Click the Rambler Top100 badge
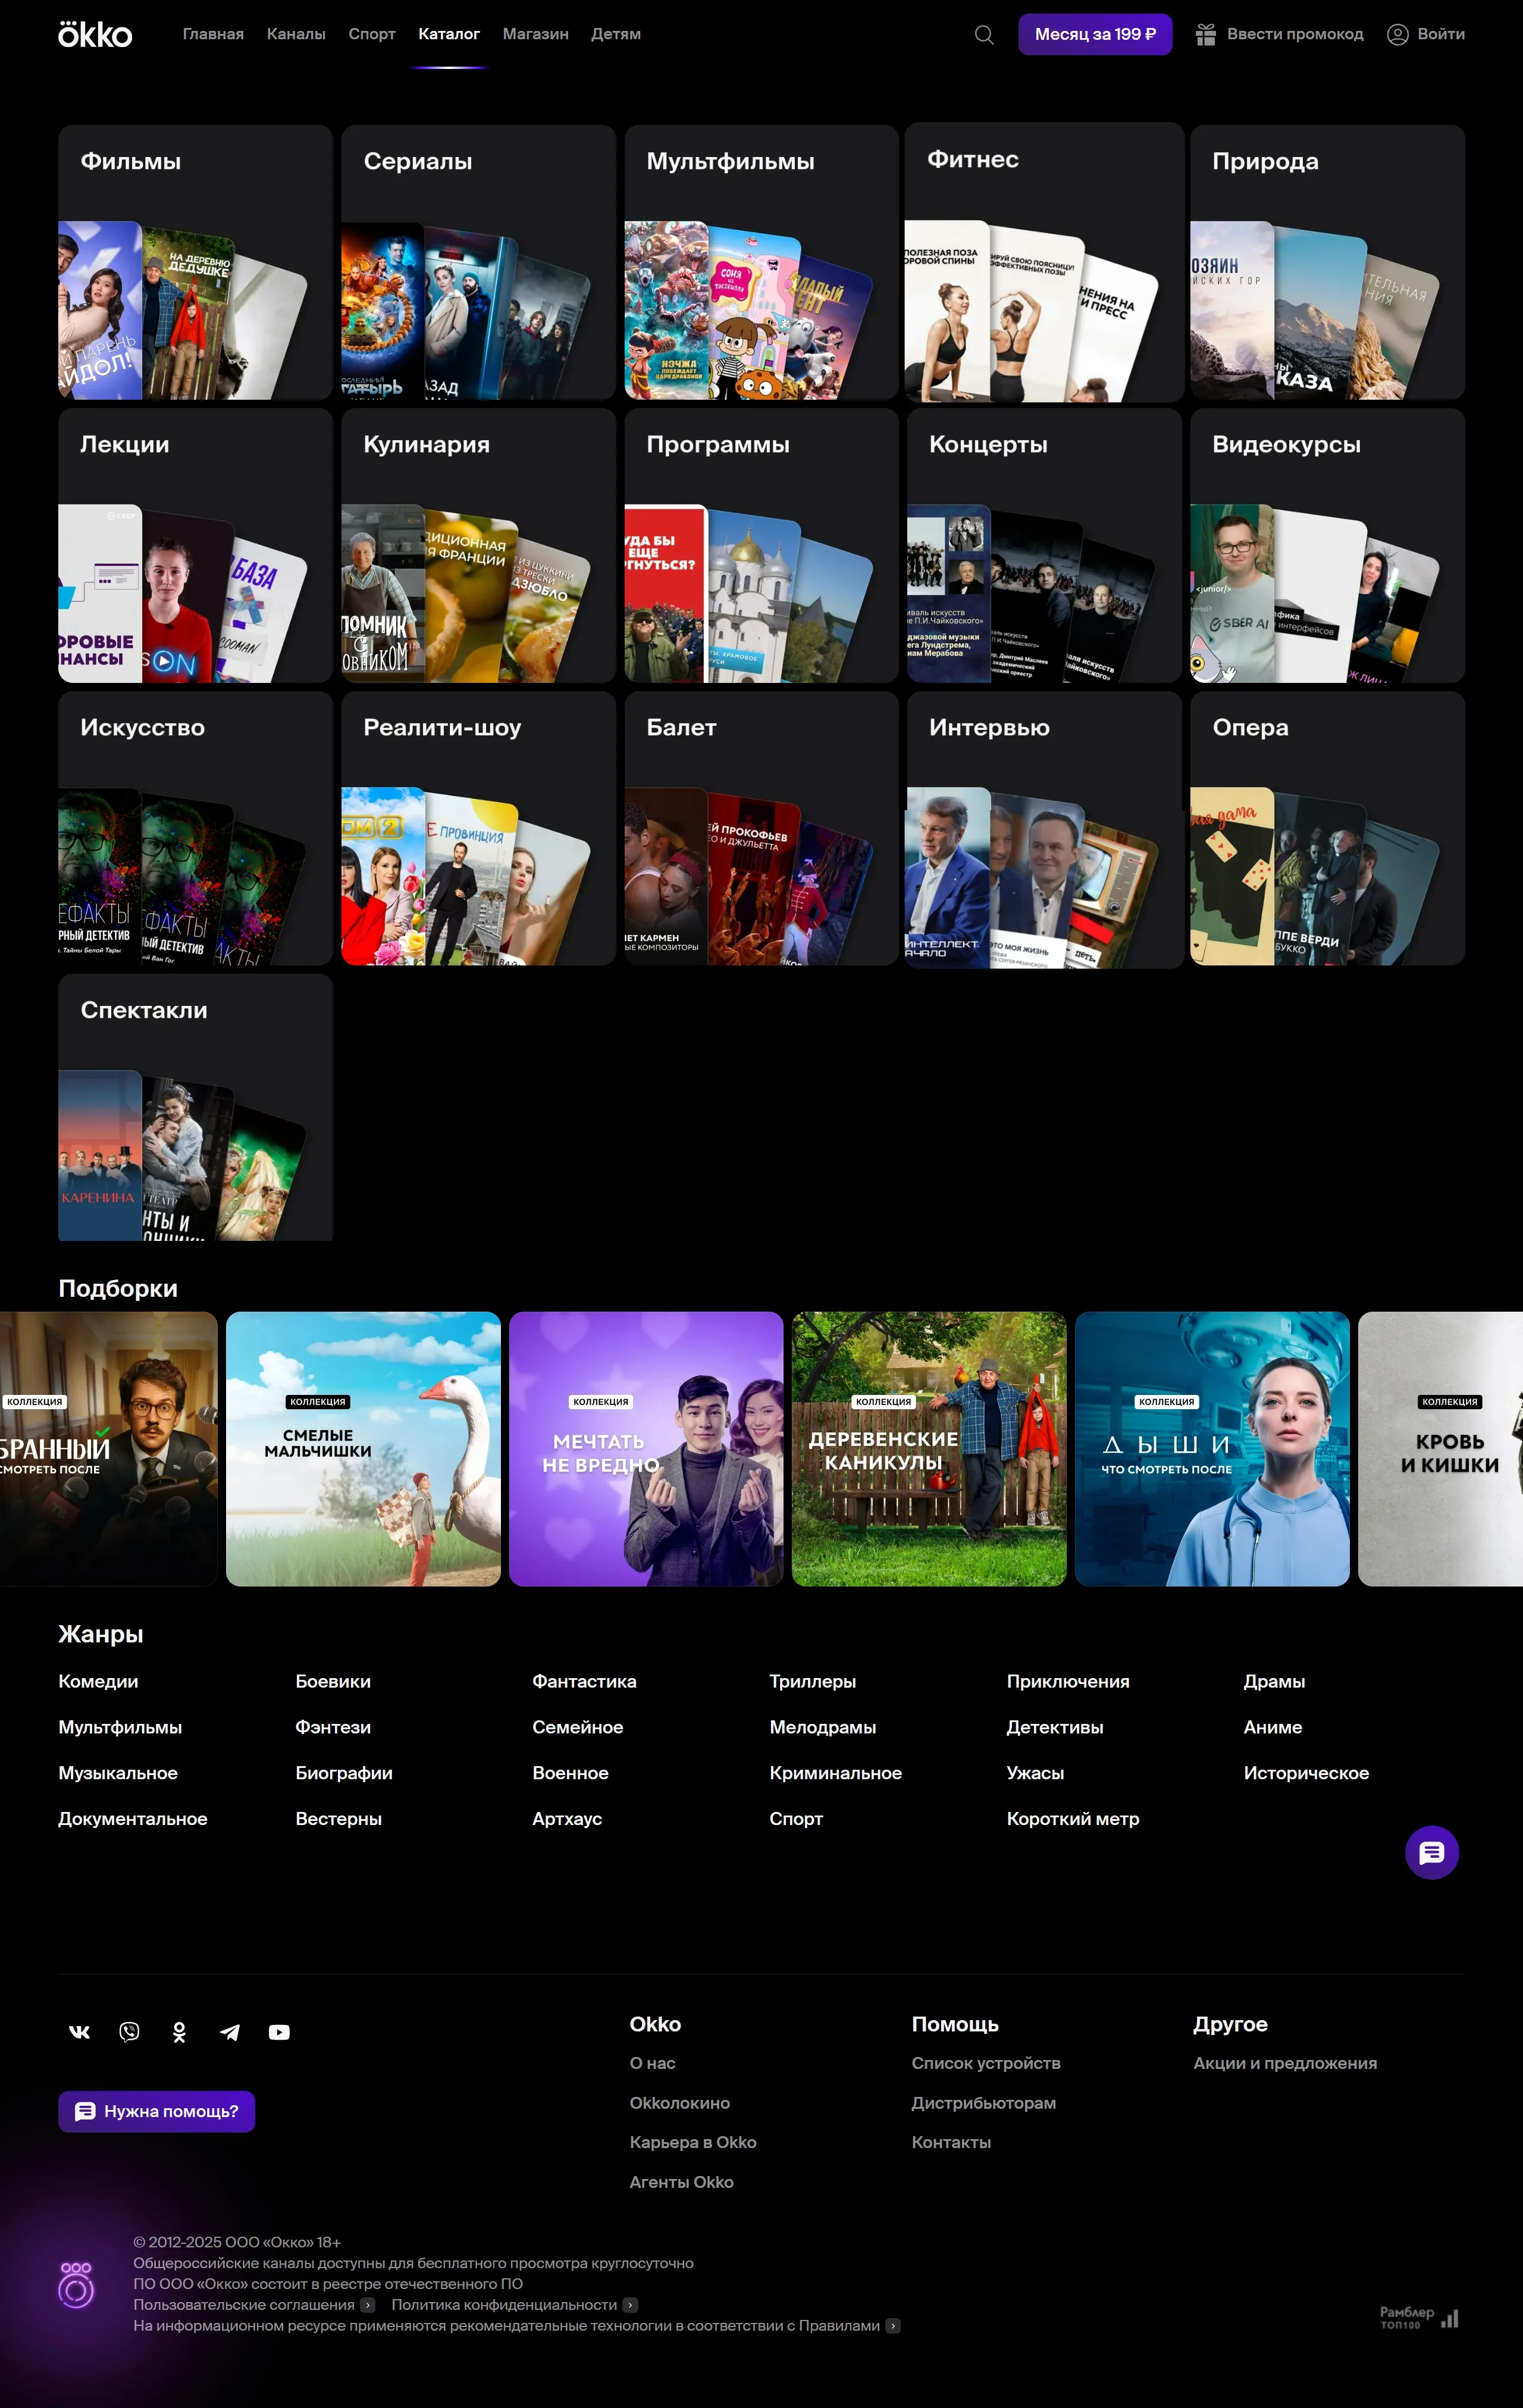The image size is (1523, 2408). point(1419,2317)
